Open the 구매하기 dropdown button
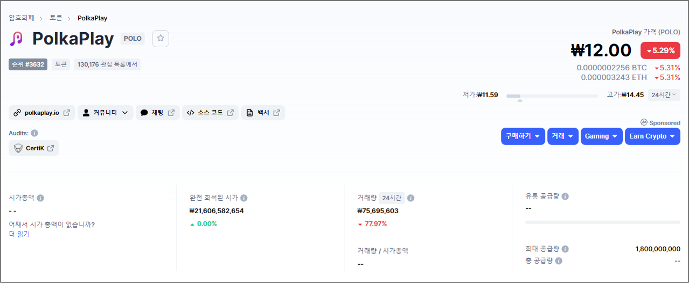689x283 pixels. [x=523, y=136]
